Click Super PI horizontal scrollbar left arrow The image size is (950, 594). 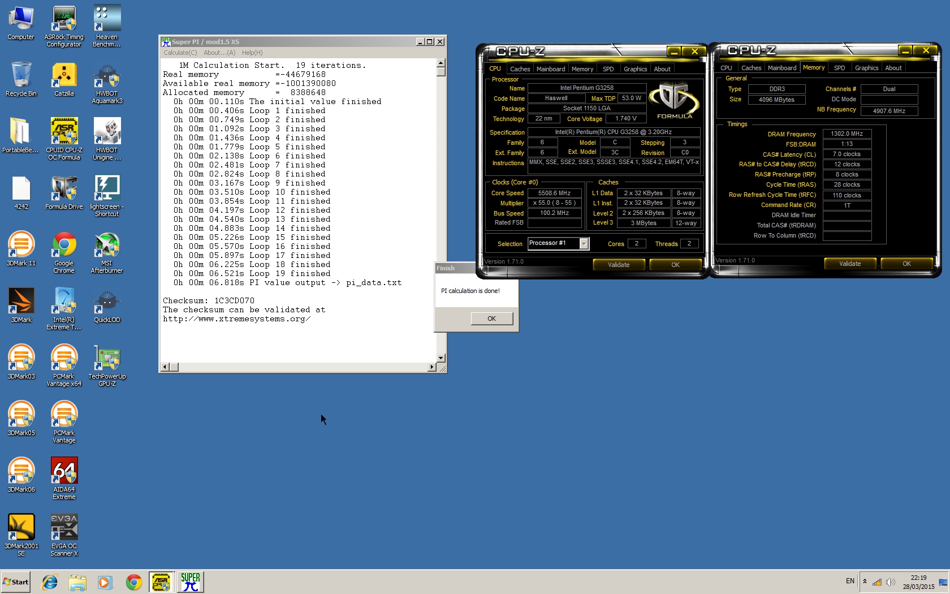pyautogui.click(x=165, y=367)
